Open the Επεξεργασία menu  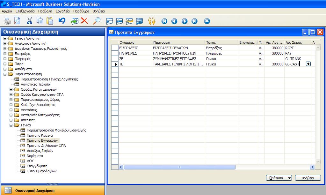25,11
